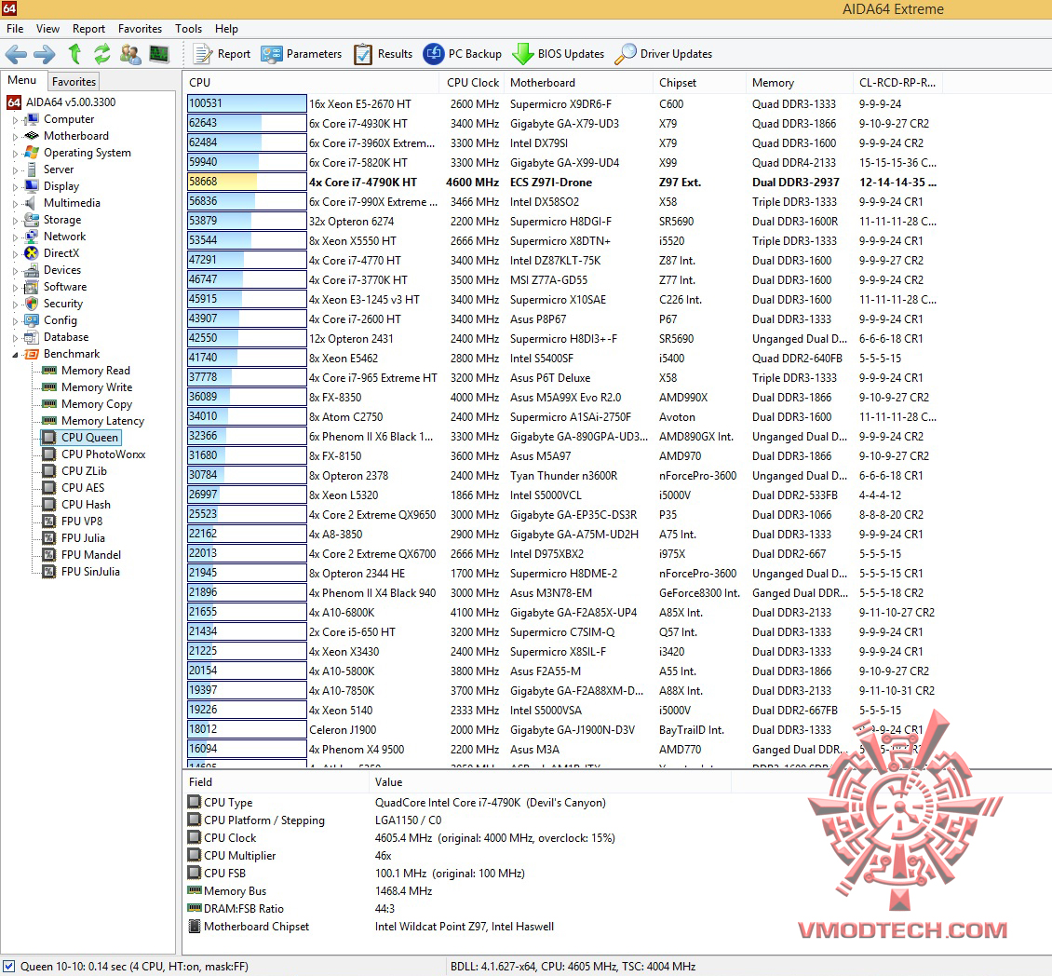Select the 4x Core i7-4790K HT row
Screen dimensions: 1052x976
(562, 182)
